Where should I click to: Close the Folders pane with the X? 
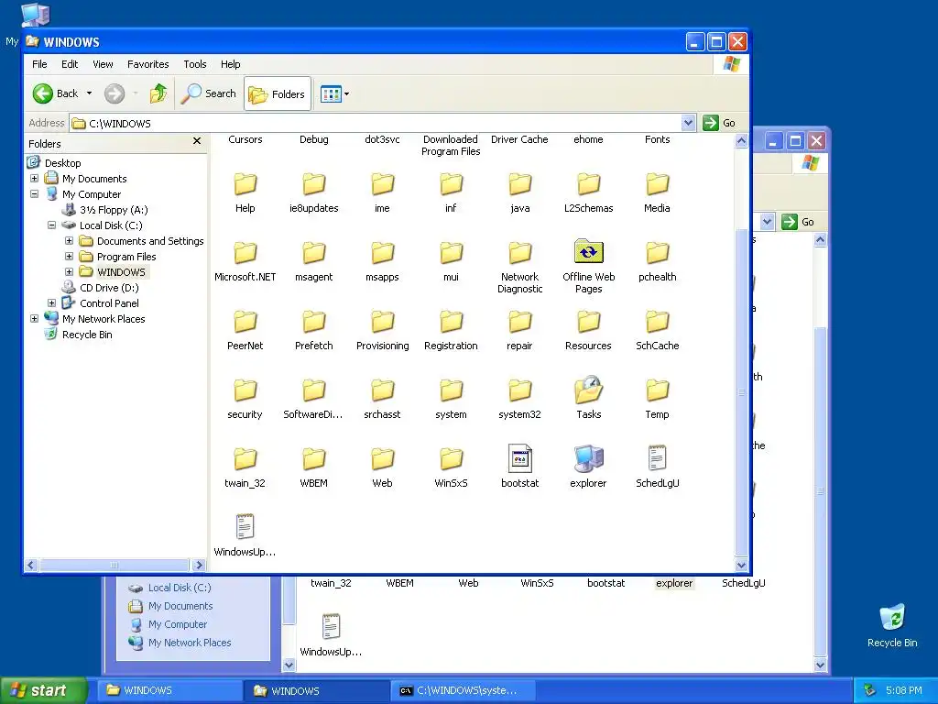[x=197, y=141]
